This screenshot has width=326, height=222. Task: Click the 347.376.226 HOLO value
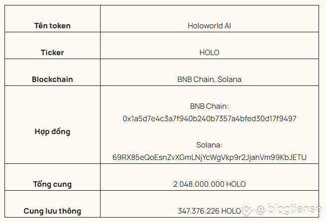point(210,211)
